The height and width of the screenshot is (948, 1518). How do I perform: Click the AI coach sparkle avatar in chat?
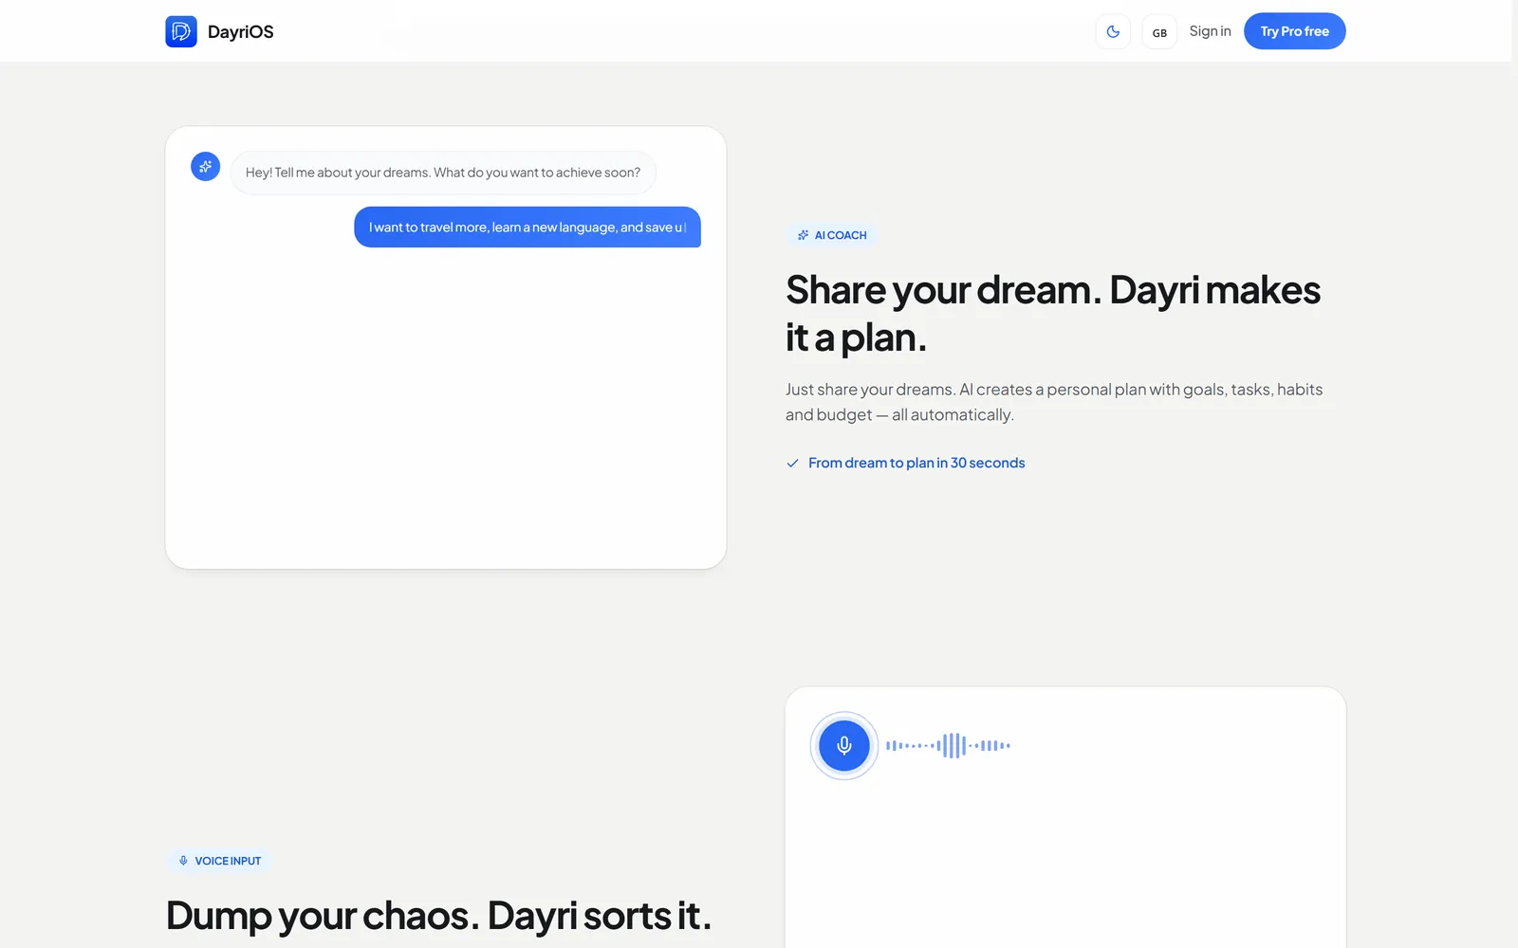205,167
